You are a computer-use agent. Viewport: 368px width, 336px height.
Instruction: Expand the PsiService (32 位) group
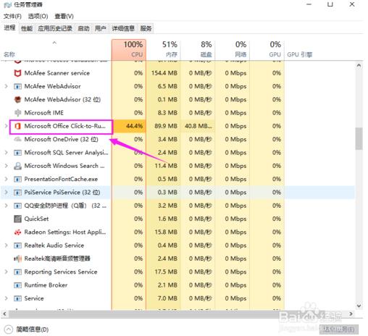(x=7, y=193)
